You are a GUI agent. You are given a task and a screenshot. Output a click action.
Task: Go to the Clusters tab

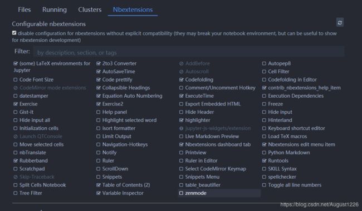coord(90,9)
